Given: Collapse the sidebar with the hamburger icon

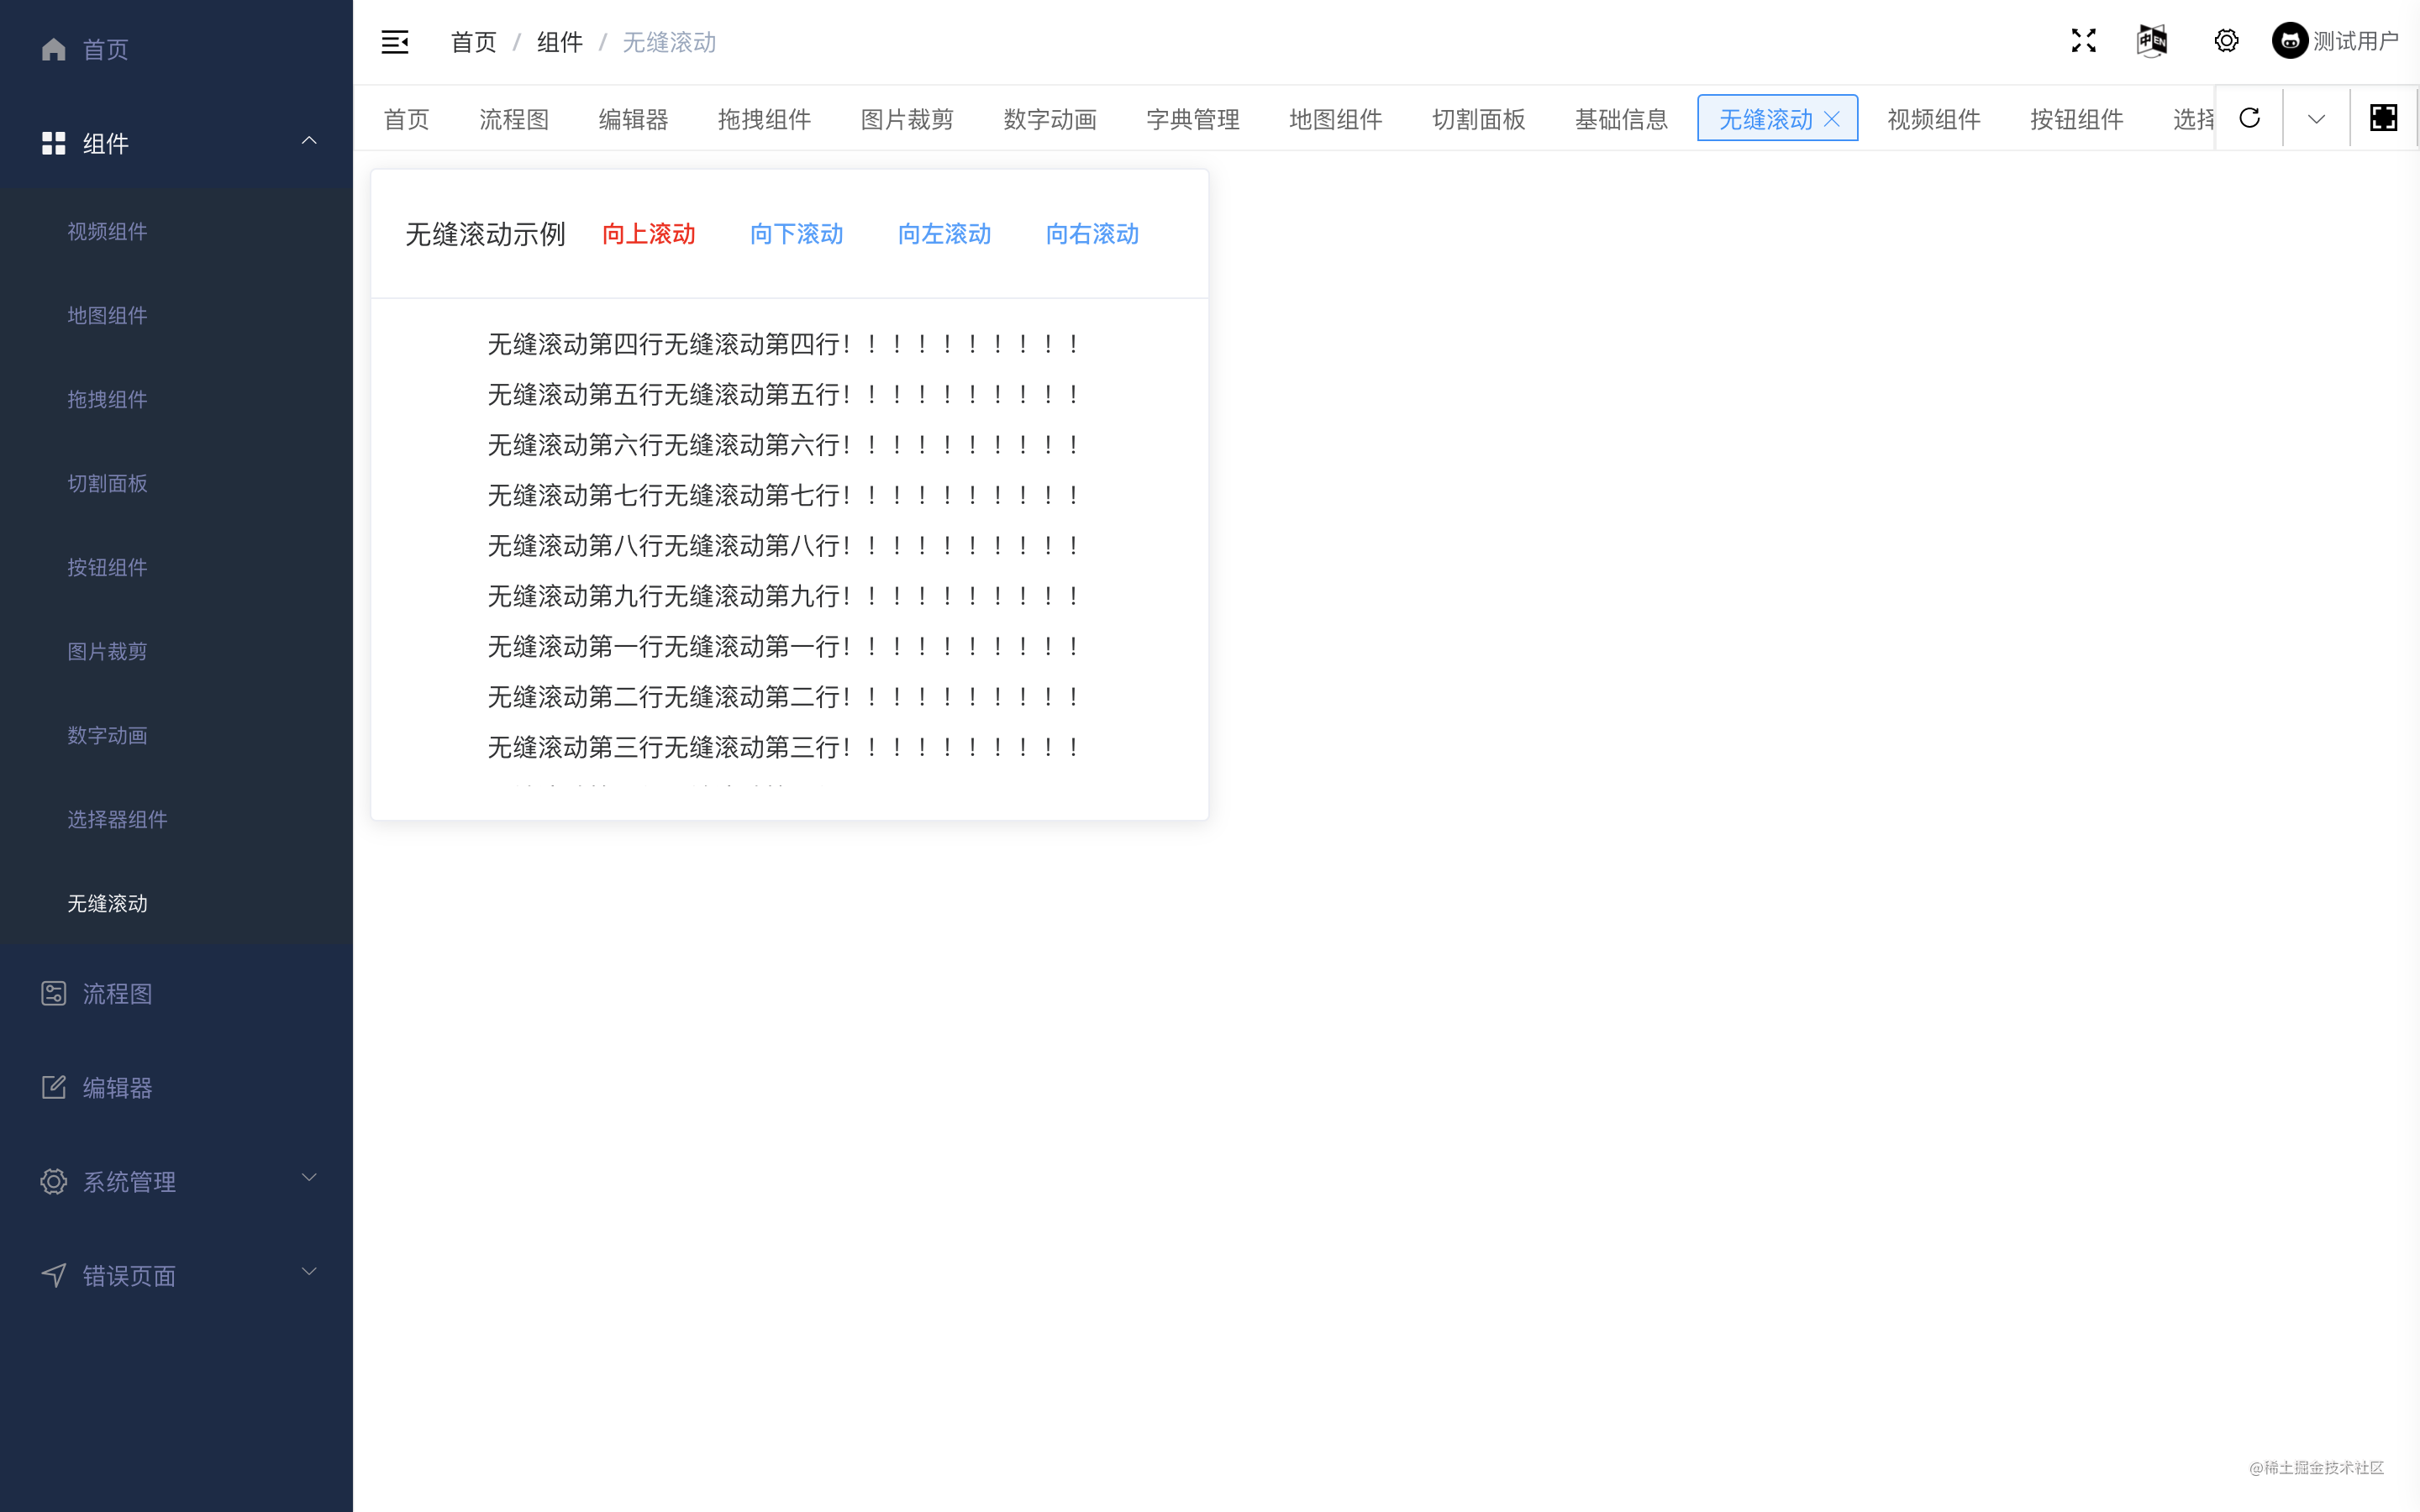Looking at the screenshot, I should point(395,42).
